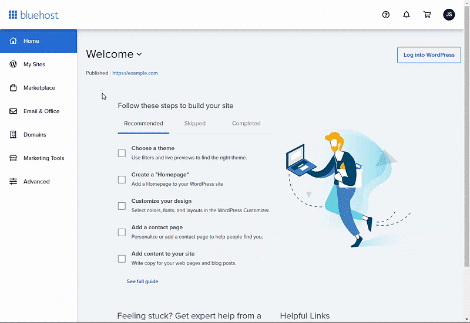Open Domains in the sidebar

tap(38, 135)
